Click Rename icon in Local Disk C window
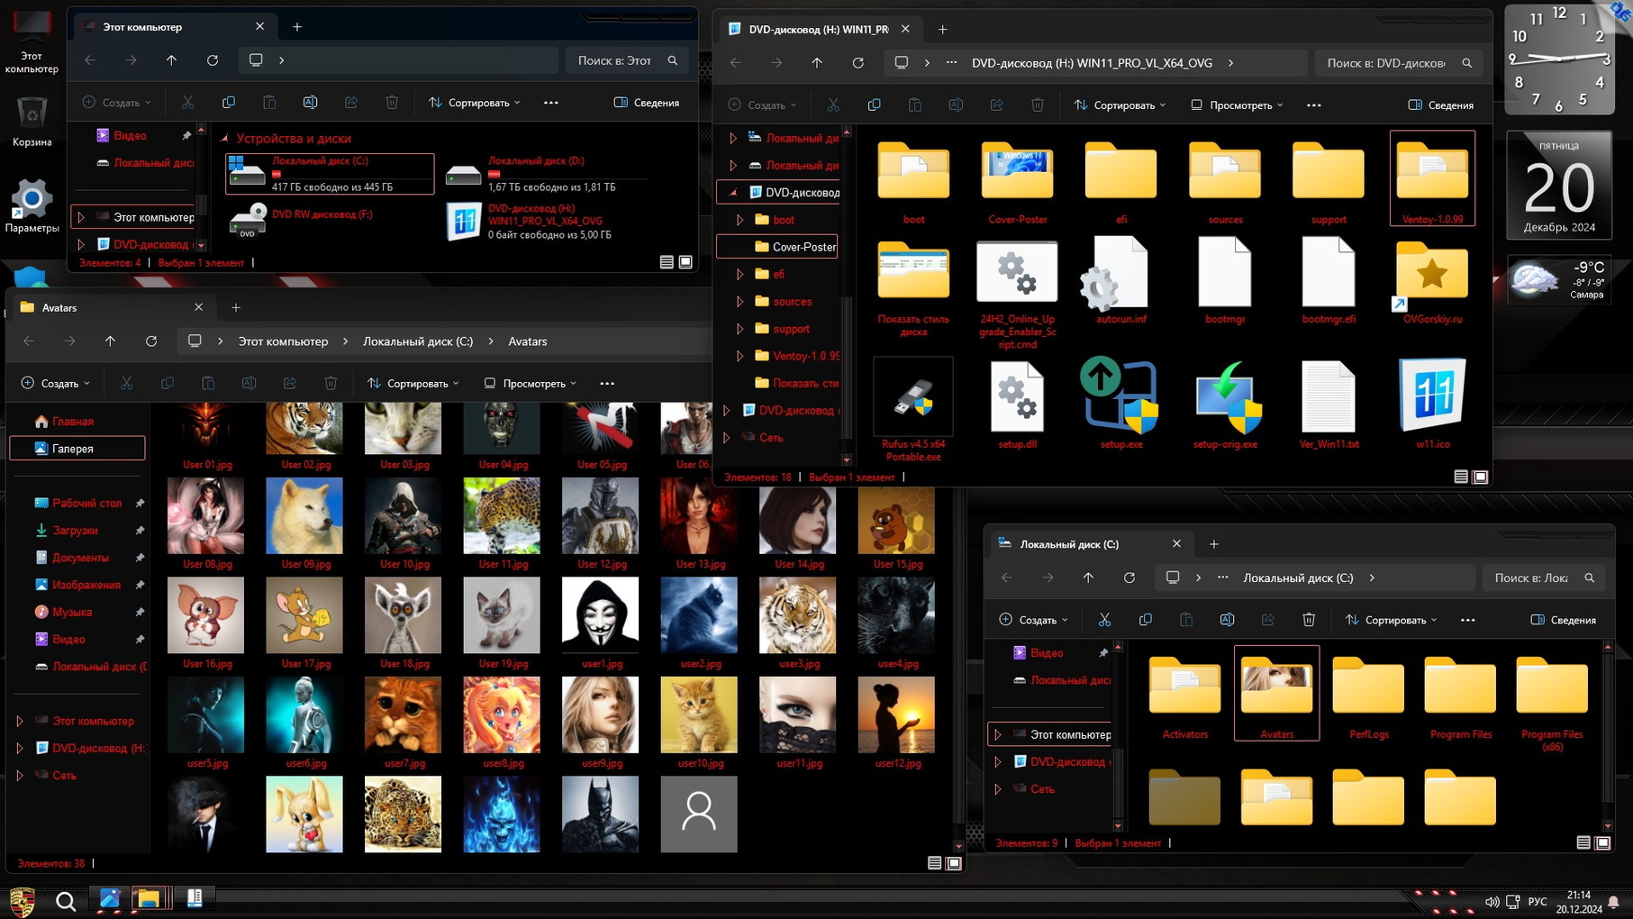Image resolution: width=1633 pixels, height=919 pixels. (1227, 620)
